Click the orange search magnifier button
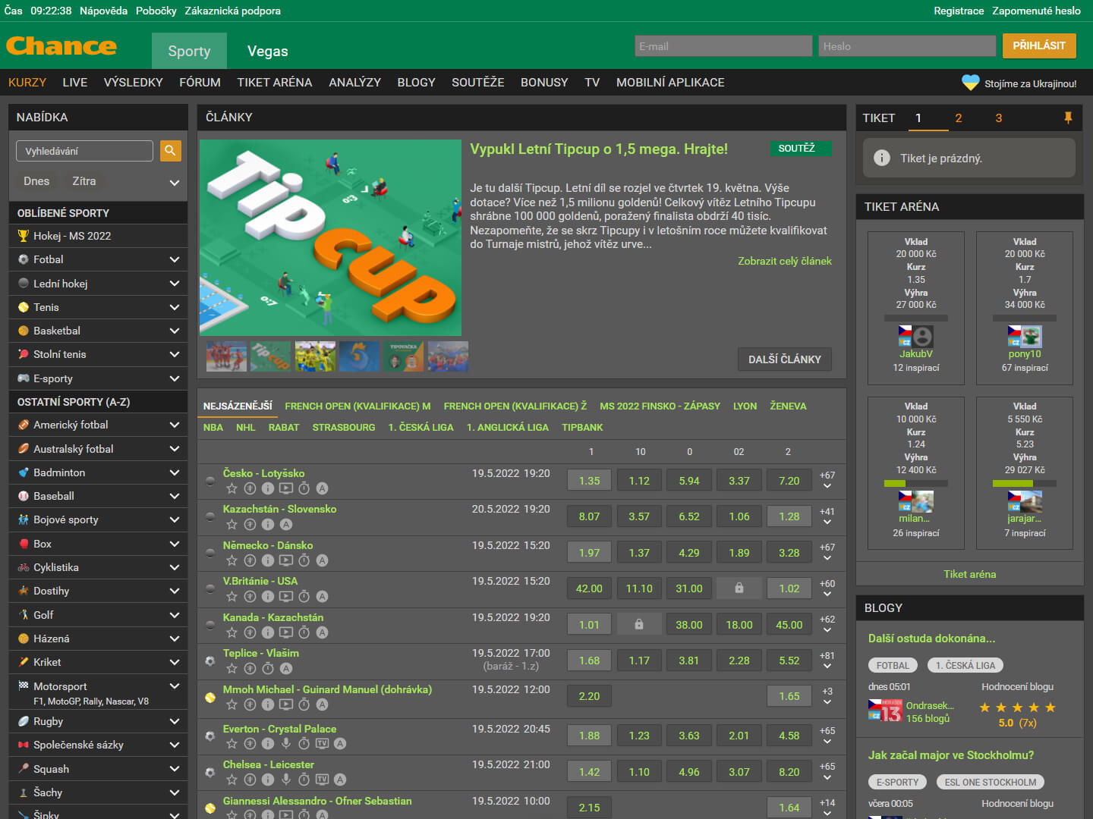 coord(171,150)
